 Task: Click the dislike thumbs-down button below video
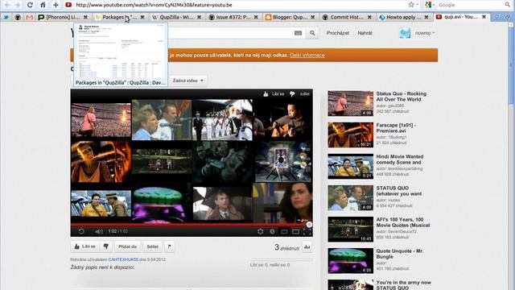(106, 246)
